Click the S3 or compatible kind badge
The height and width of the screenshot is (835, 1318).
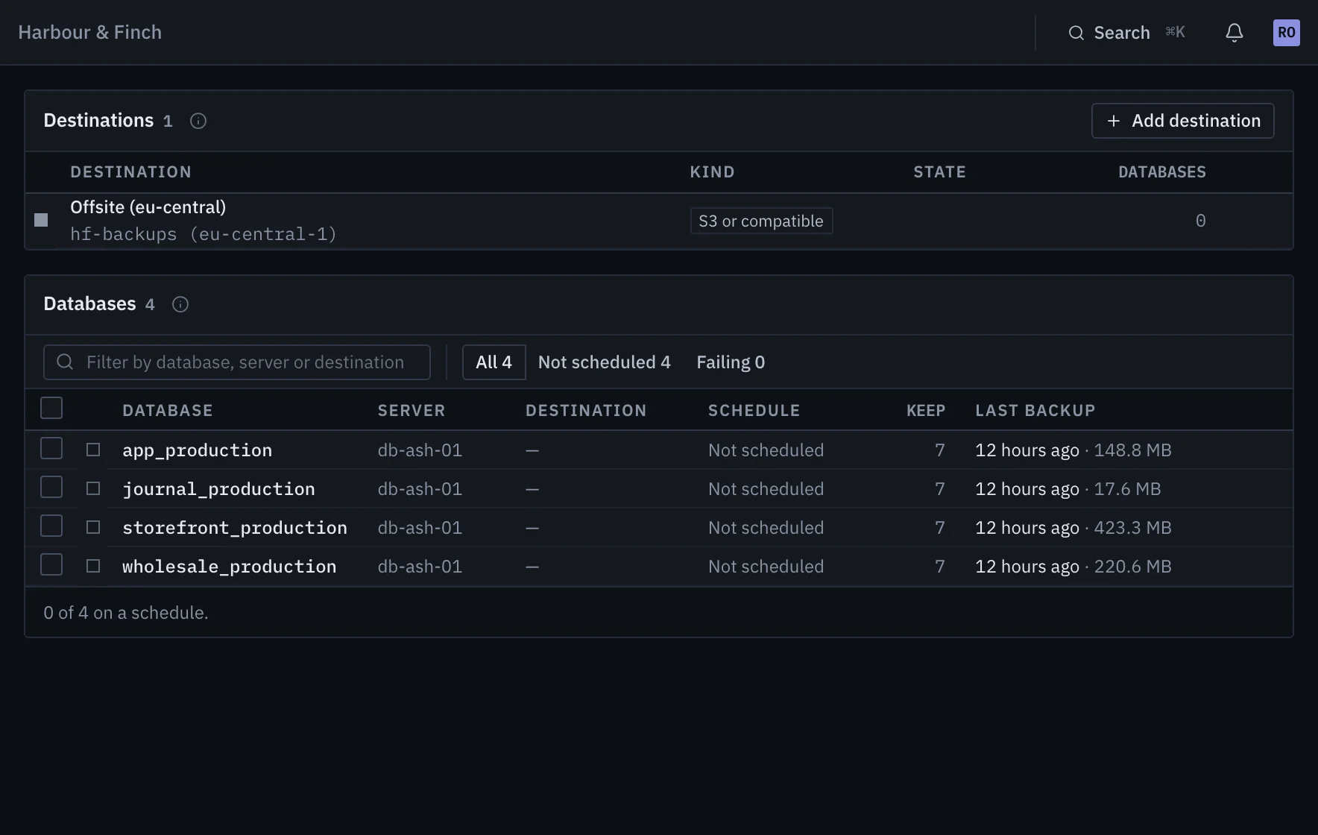coord(761,221)
